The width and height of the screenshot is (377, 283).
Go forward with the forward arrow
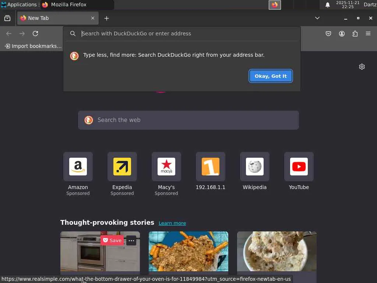coord(22,34)
